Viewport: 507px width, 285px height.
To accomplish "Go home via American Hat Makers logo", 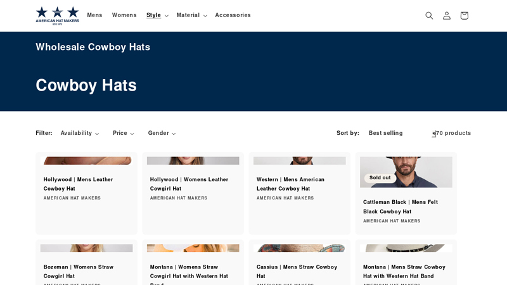I will click(x=57, y=15).
